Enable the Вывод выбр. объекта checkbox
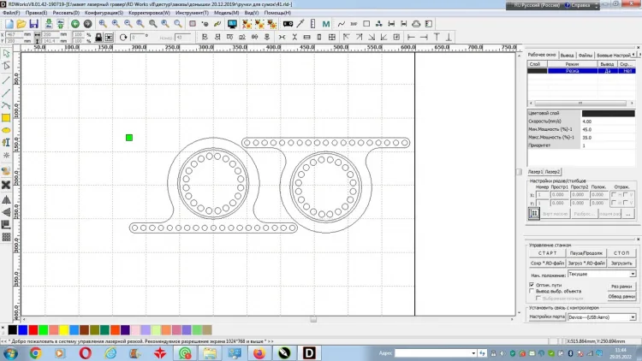This screenshot has width=642, height=361. tap(532, 291)
